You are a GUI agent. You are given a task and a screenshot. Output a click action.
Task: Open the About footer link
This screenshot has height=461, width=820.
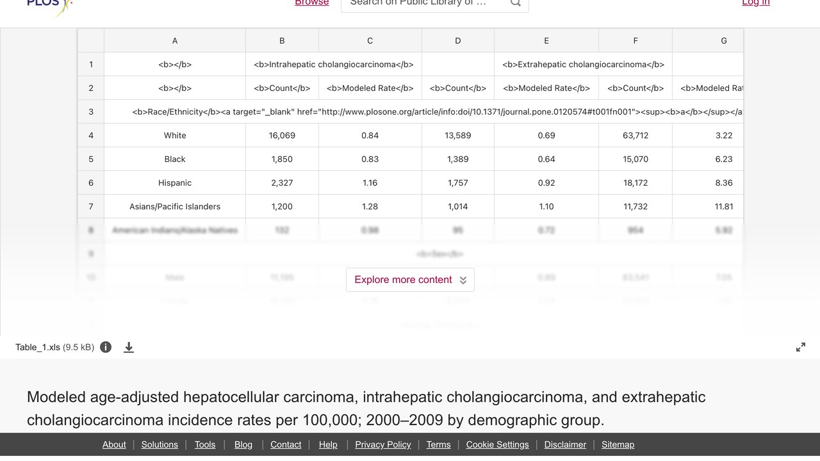114,444
